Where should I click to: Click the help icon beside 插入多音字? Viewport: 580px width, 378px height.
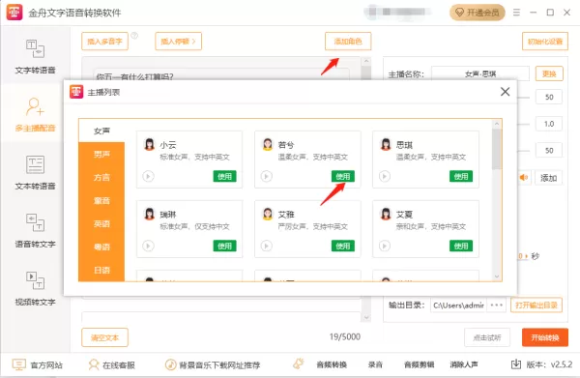point(134,36)
